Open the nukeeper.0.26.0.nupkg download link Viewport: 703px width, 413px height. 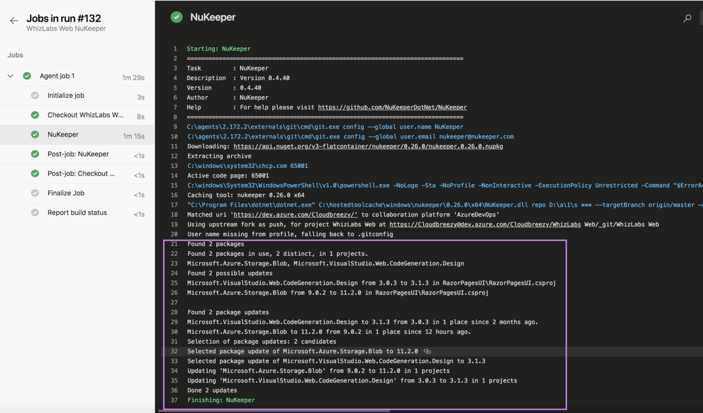[368, 146]
